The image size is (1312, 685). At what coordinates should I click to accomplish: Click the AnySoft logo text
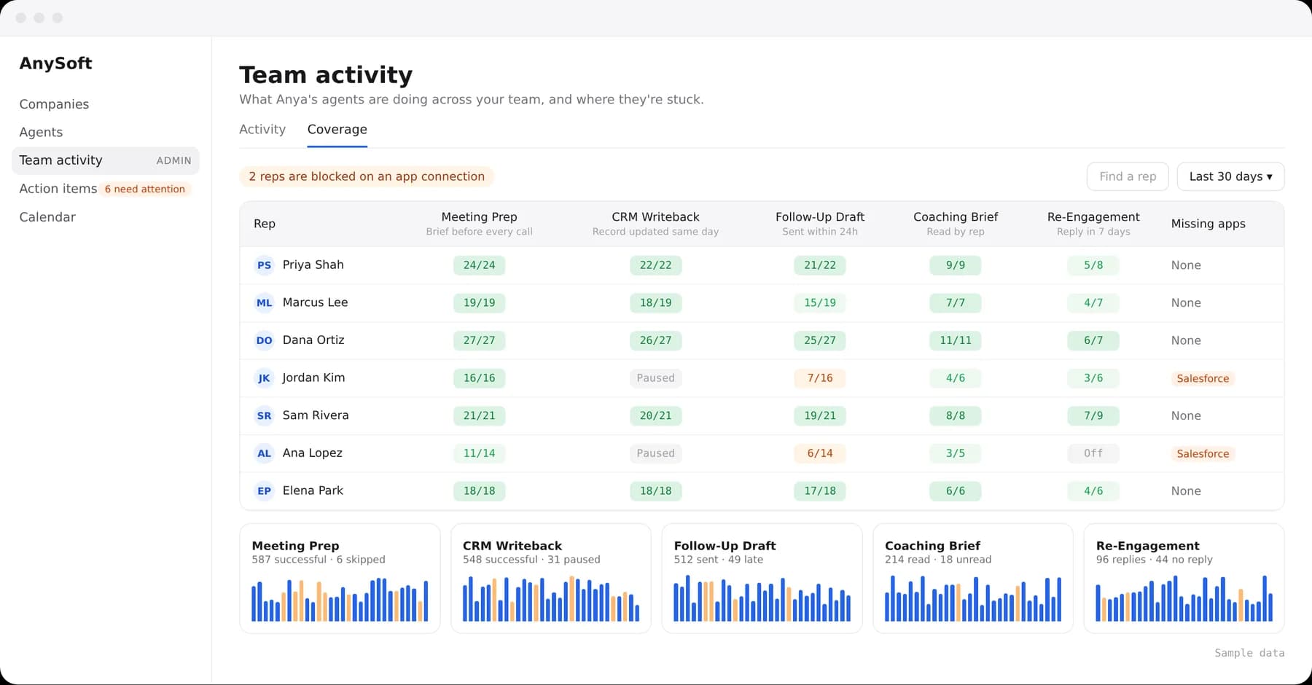click(x=55, y=63)
